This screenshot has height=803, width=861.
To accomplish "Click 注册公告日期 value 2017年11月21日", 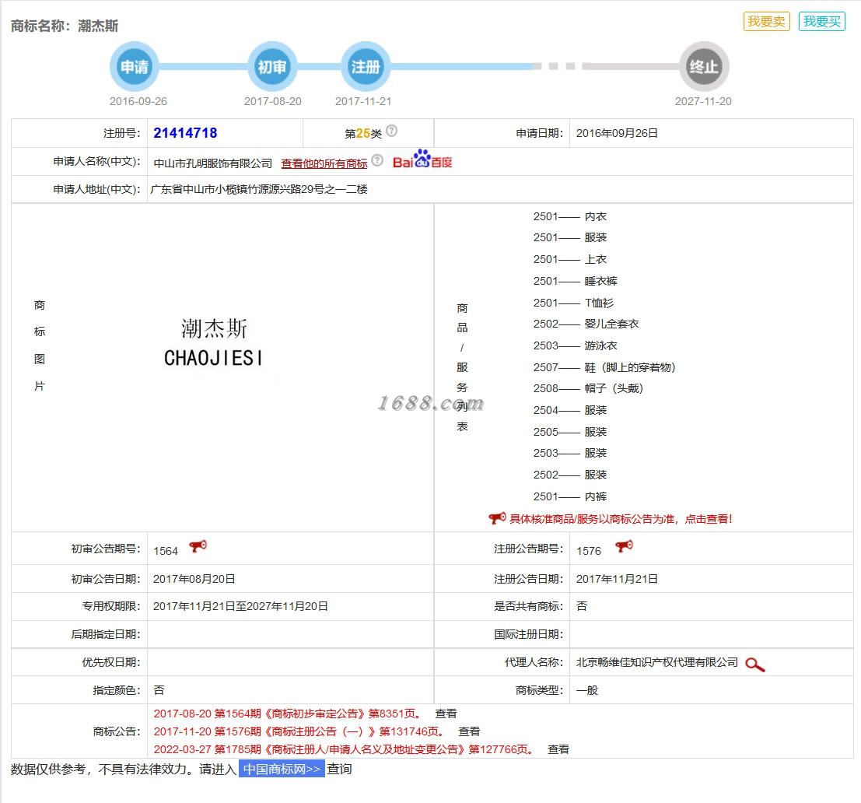I will tap(617, 579).
